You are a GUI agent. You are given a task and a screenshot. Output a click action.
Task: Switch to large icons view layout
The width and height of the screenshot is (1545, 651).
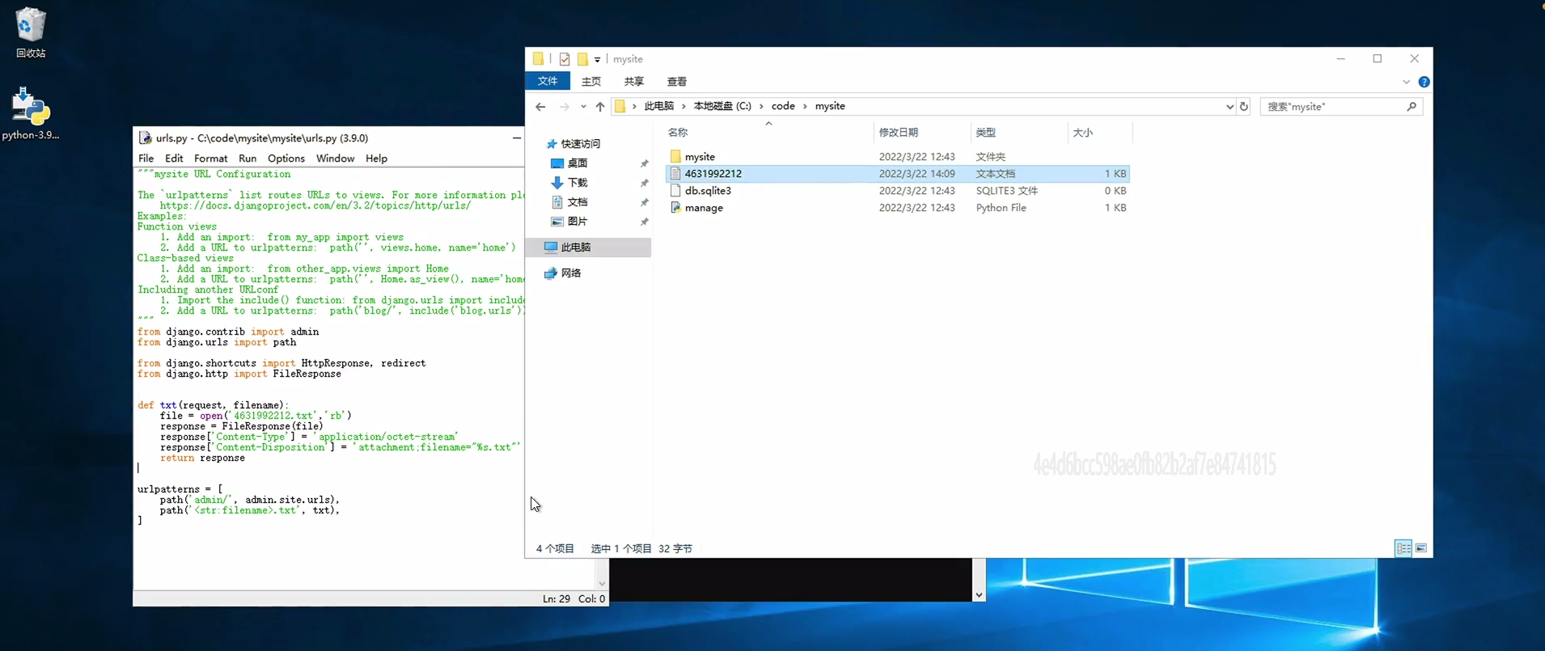[1421, 548]
